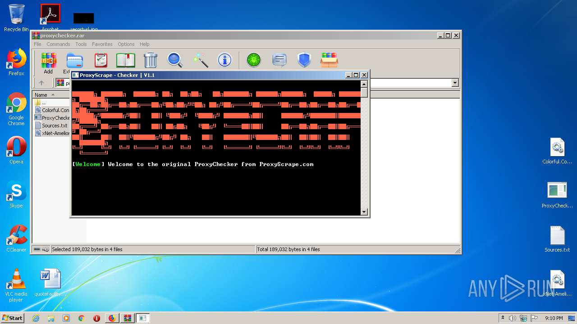Image resolution: width=577 pixels, height=324 pixels.
Task: Click Chrome icon on taskbar
Action: pos(82,318)
